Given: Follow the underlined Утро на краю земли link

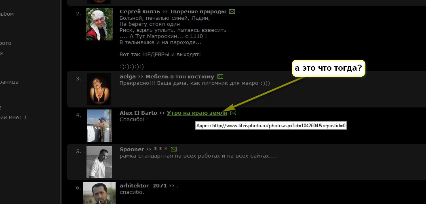Looking at the screenshot, I should [197, 113].
